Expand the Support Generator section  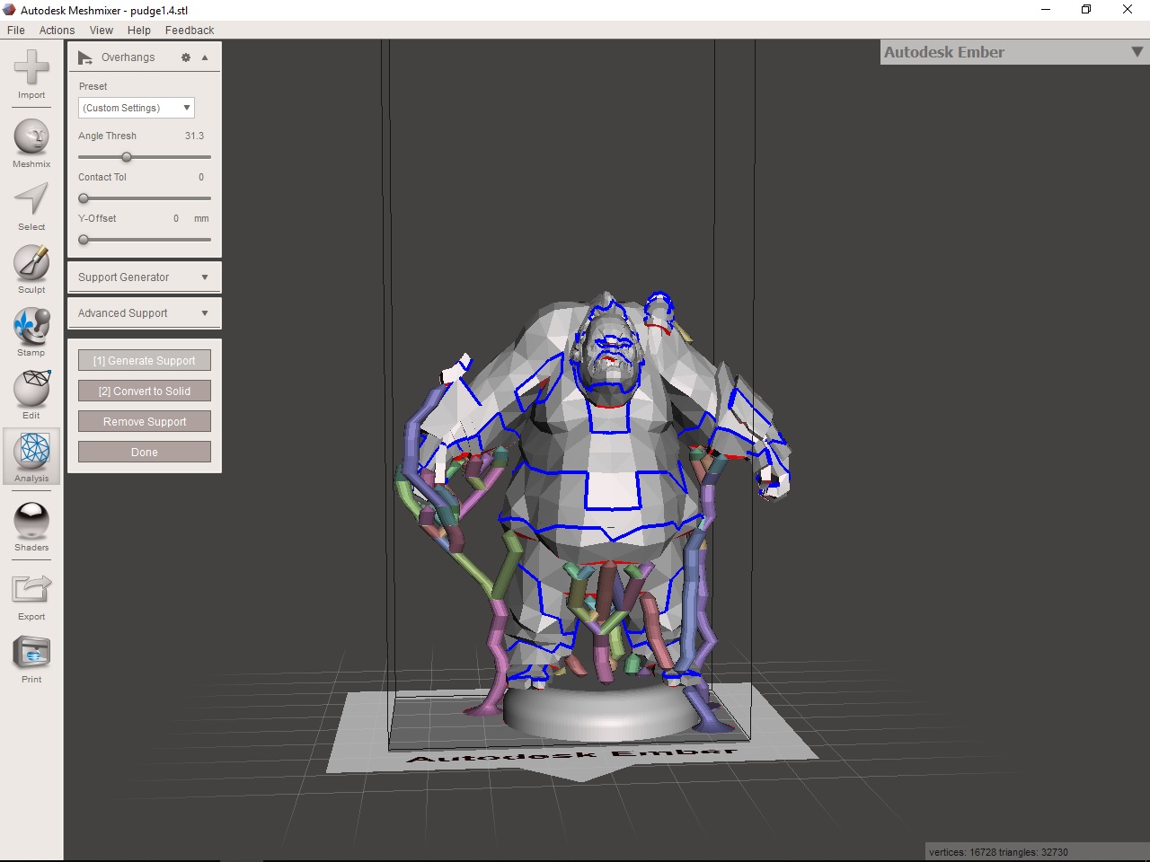(x=145, y=277)
